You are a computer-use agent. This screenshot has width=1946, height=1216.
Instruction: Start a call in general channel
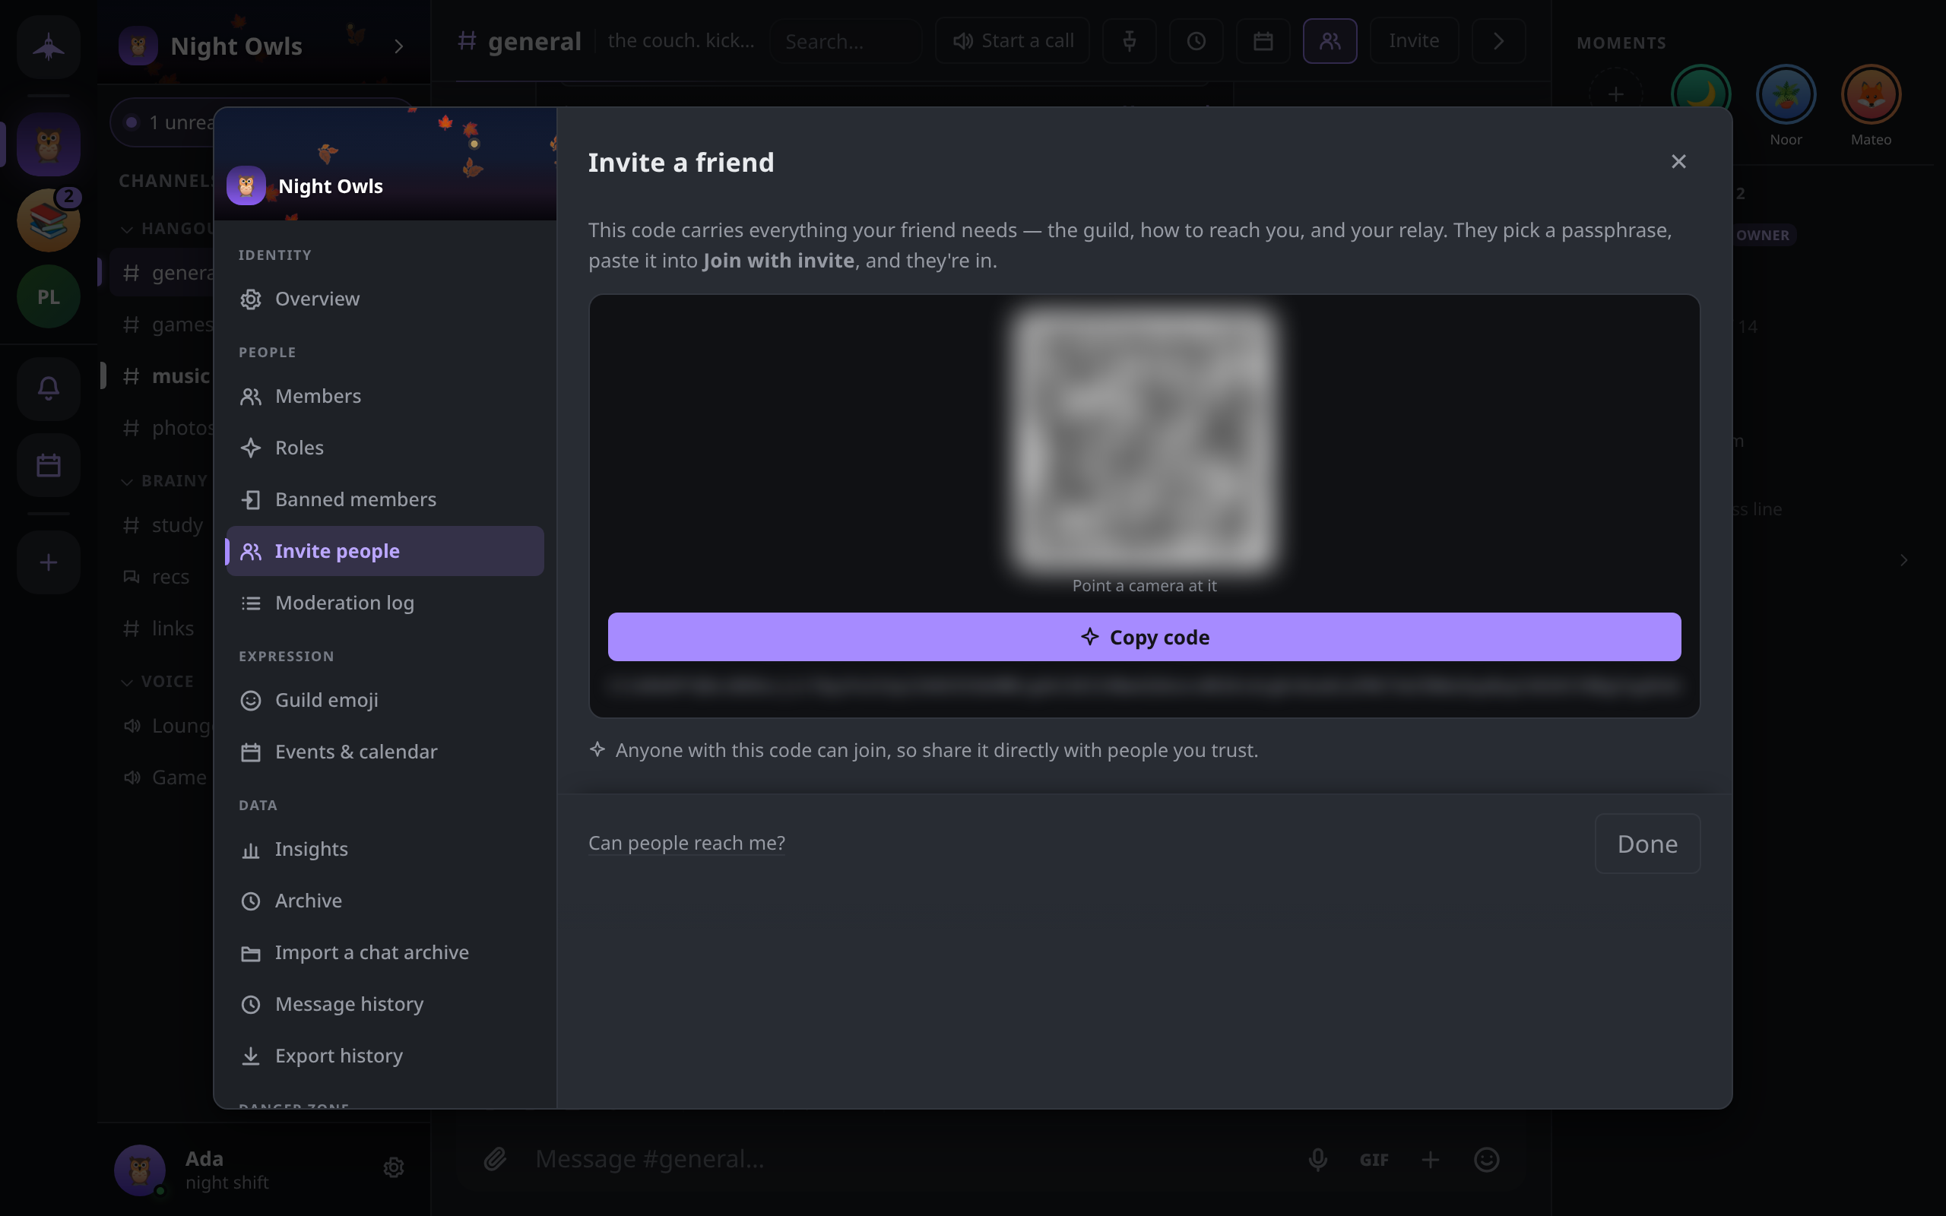coord(1013,41)
